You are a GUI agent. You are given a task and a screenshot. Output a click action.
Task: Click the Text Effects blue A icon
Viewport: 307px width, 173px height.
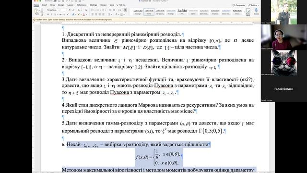[x=73, y=14]
